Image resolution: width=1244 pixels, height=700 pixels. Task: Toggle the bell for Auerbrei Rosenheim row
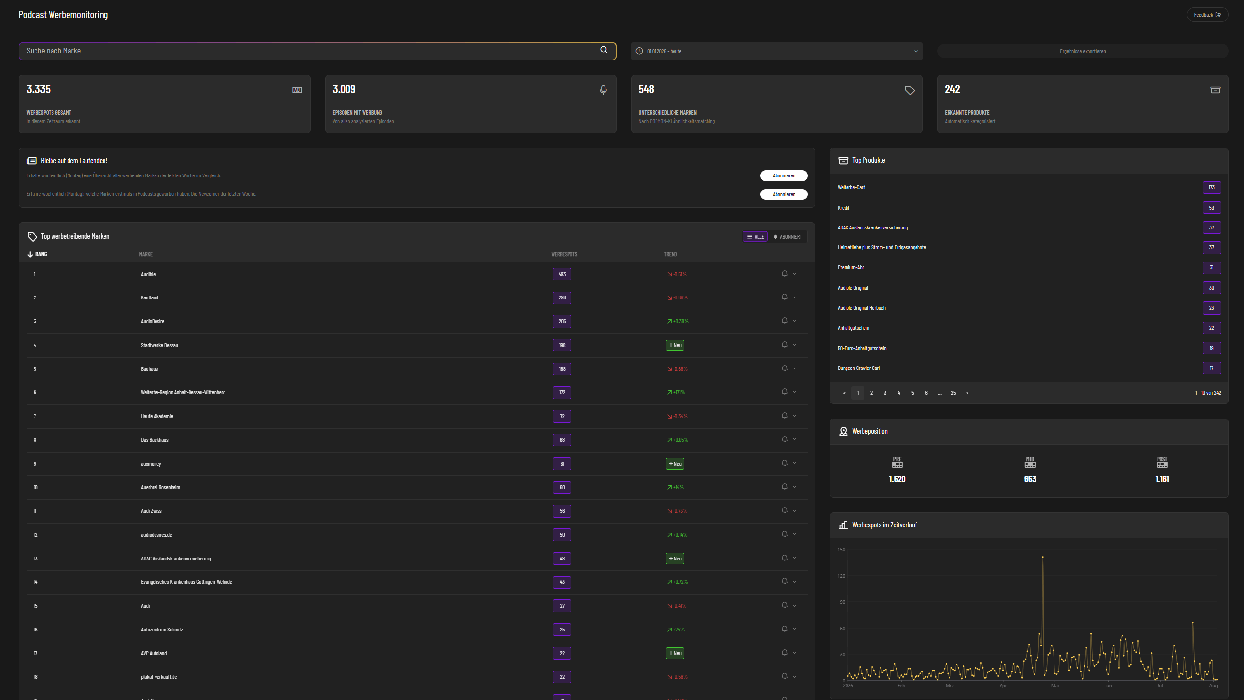click(784, 487)
